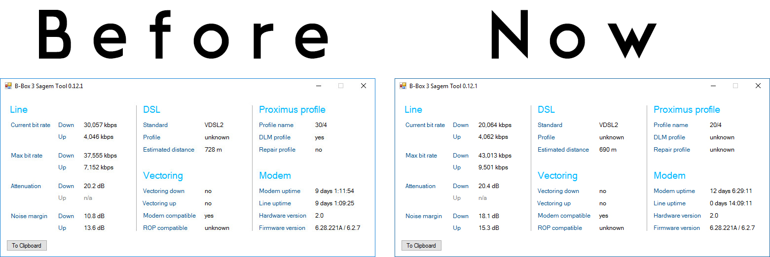Click the large "Before" heading text

tap(183, 35)
